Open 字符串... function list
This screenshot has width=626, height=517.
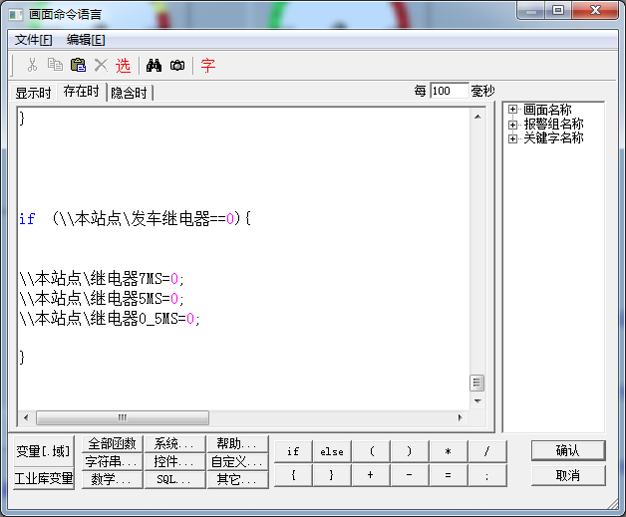coord(113,461)
